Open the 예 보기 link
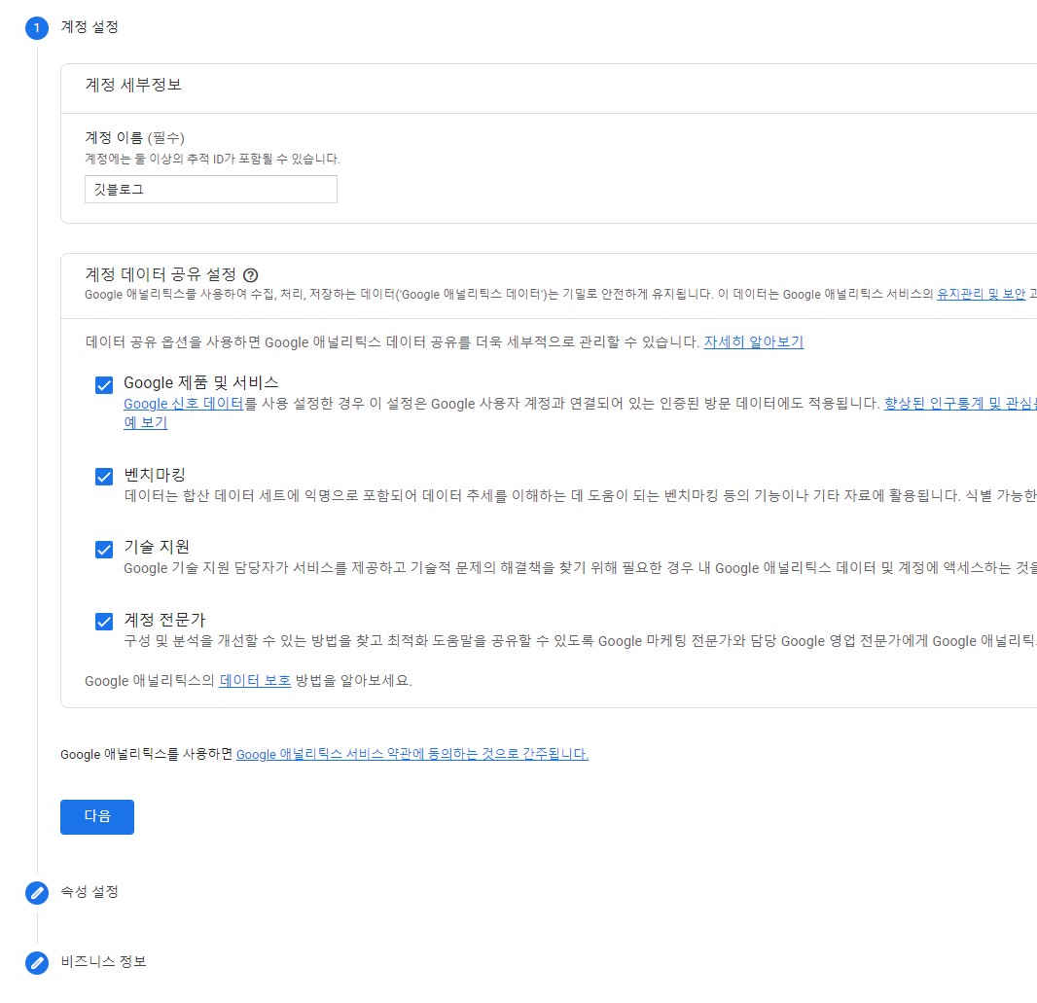Image resolution: width=1037 pixels, height=1003 pixels. [145, 422]
